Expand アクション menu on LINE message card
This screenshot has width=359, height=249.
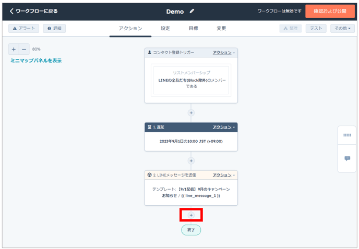[223, 175]
